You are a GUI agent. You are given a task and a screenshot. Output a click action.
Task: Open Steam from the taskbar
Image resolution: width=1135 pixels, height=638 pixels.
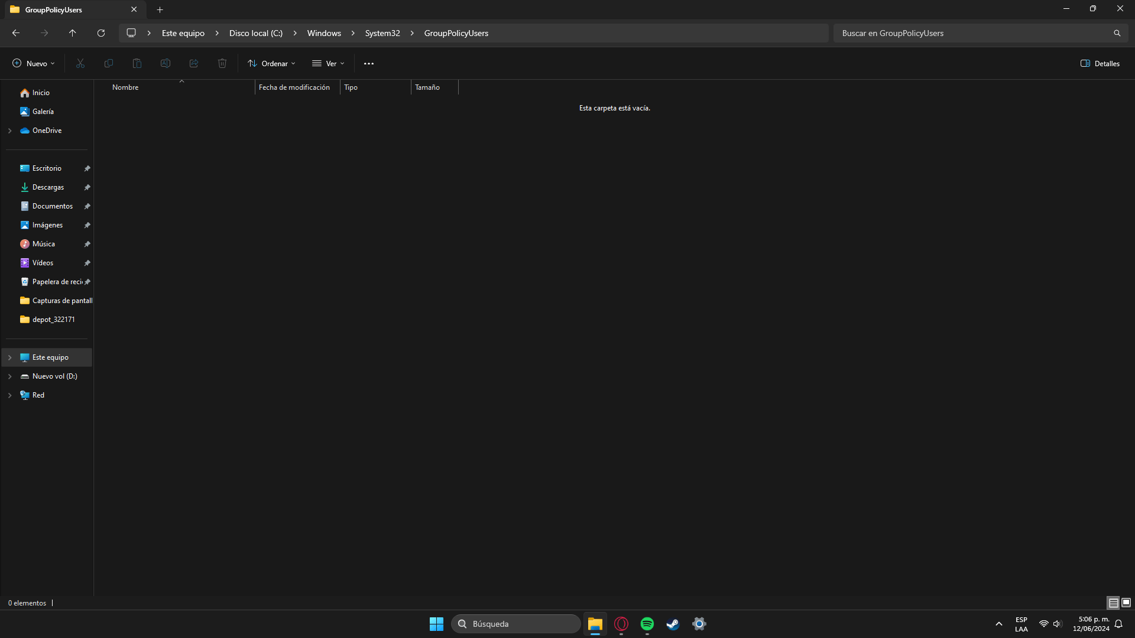673,624
